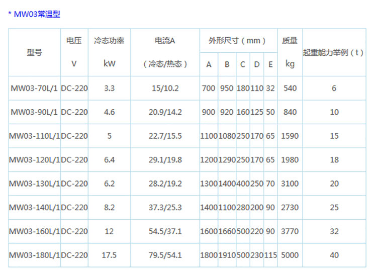Click the "型号" column header
Viewport: 377px width, 273px height.
tap(34, 52)
